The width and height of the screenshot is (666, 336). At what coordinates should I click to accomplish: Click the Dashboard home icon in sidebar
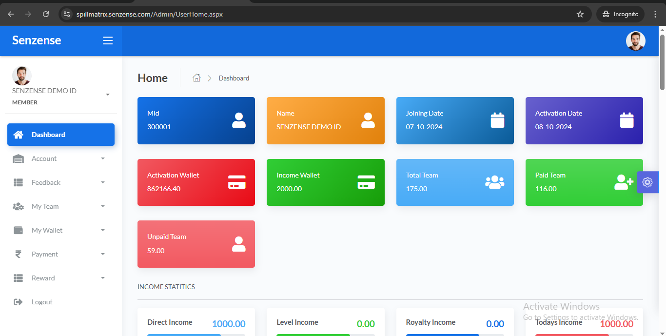[18, 135]
